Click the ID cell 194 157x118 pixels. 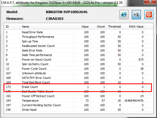(x=8, y=101)
